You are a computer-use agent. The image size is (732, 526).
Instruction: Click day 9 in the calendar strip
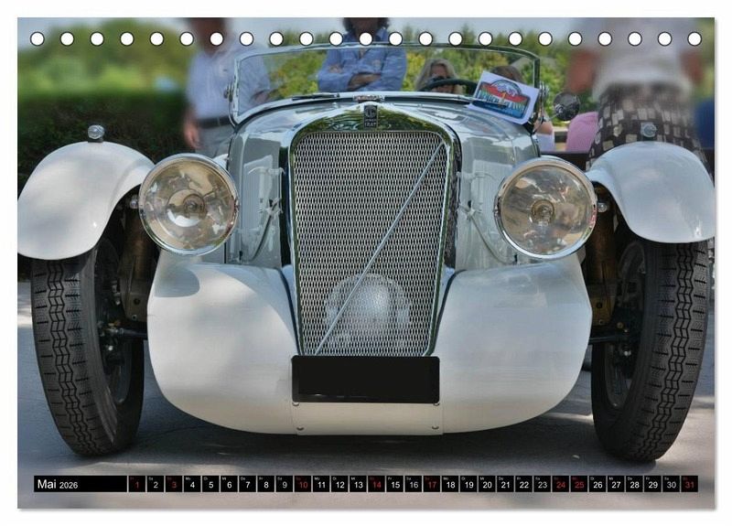[x=285, y=484]
